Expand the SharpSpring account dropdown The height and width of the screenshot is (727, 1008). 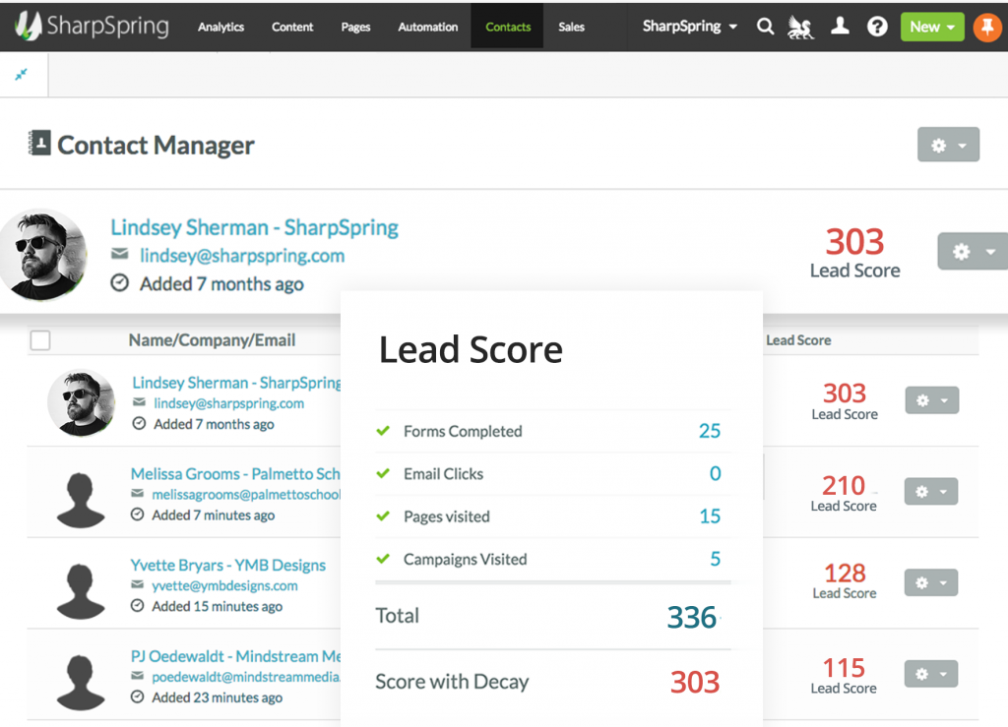690,27
